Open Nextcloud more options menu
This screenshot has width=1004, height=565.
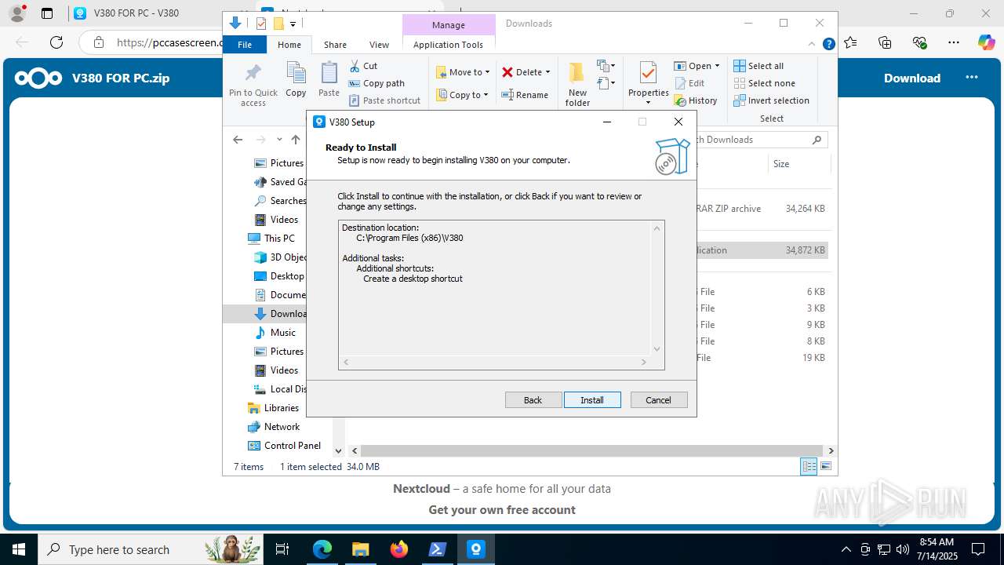point(972,78)
